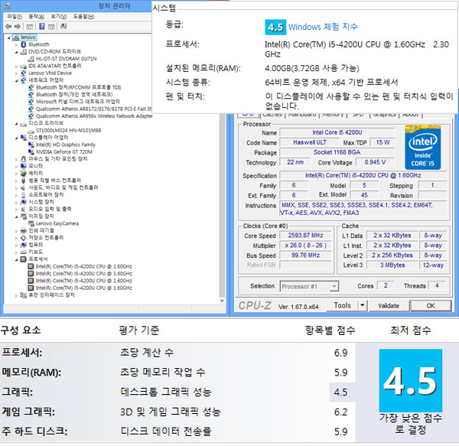Expand the Bluetooth tree node
The height and width of the screenshot is (446, 459).
click(16, 45)
